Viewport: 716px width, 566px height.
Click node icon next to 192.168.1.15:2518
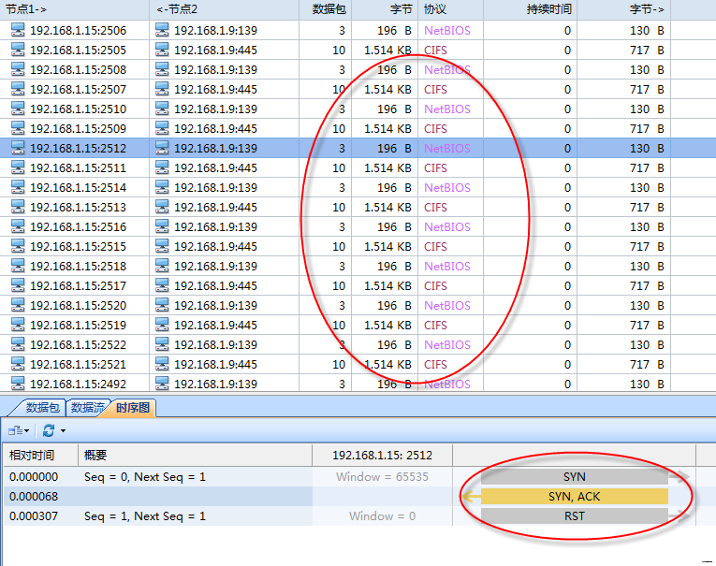click(x=19, y=266)
